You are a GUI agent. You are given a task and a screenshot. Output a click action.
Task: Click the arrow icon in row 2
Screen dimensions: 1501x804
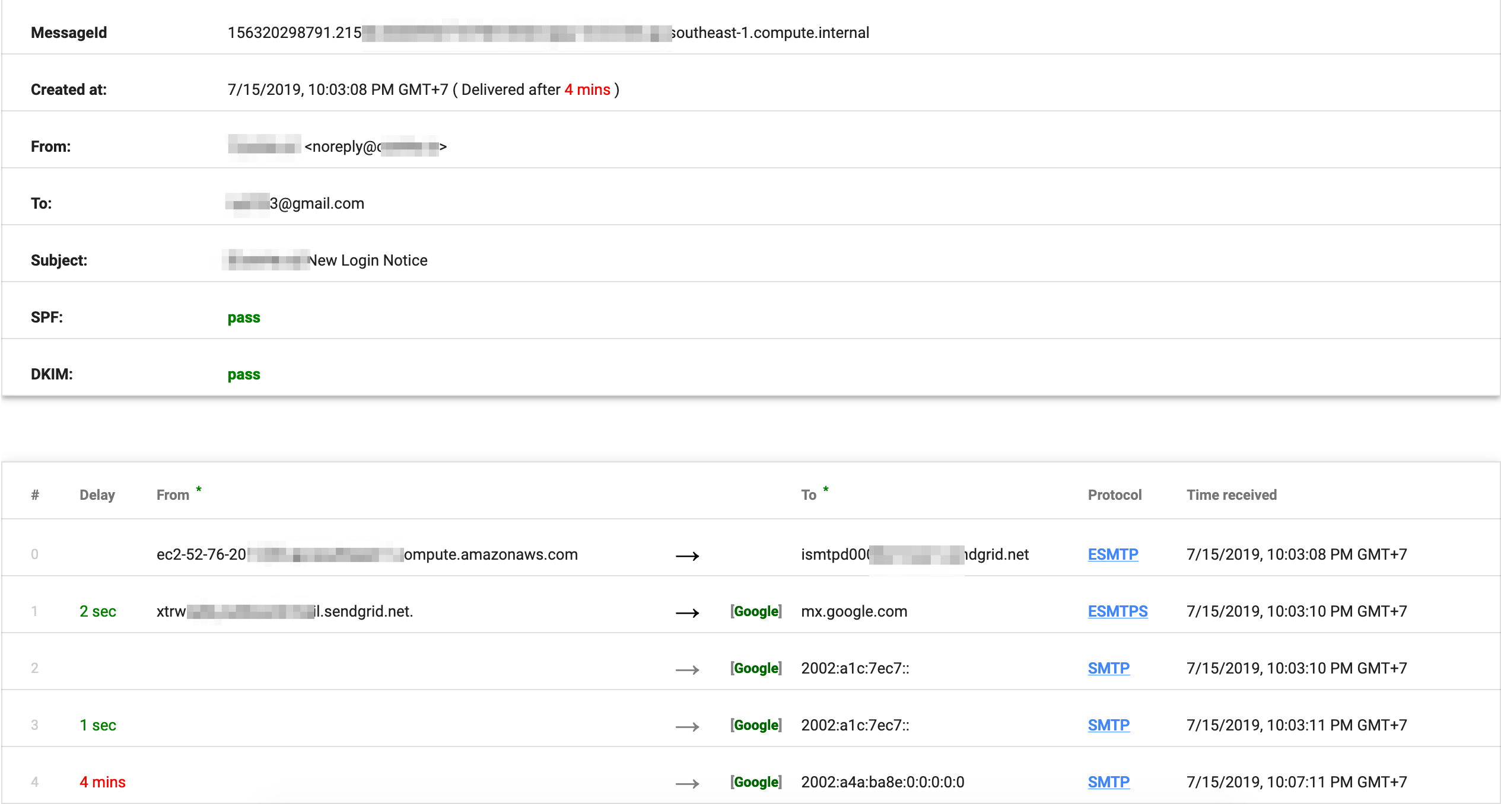click(x=687, y=669)
